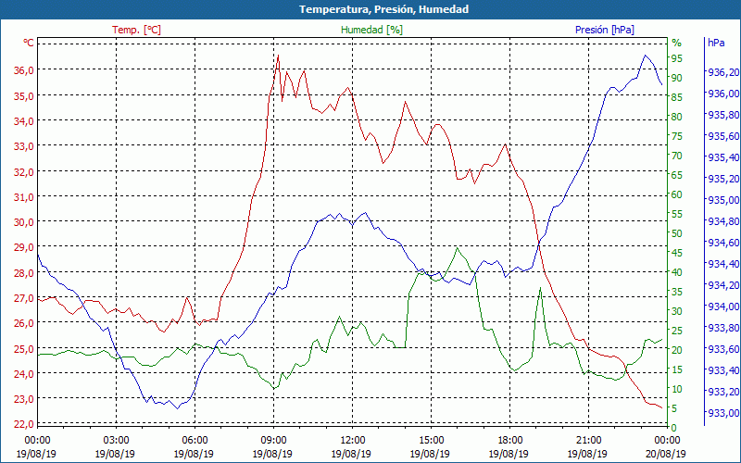Click the 935,00 pressure axis value
This screenshot has width=741, height=463.
point(723,200)
